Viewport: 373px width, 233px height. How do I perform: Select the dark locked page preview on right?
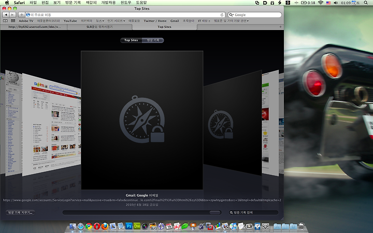pos(233,123)
